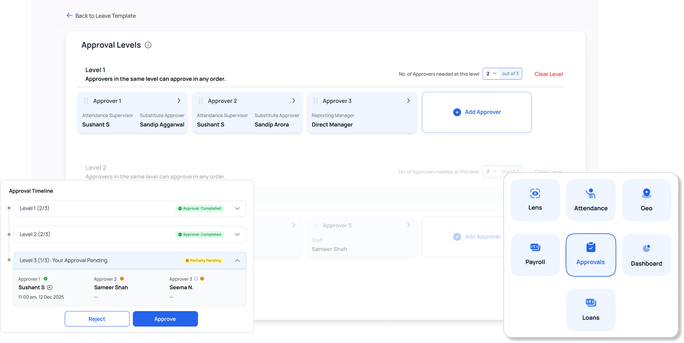The height and width of the screenshot is (343, 684).
Task: Grab the drag handle on Level 1 Approver 3
Action: [x=316, y=101]
